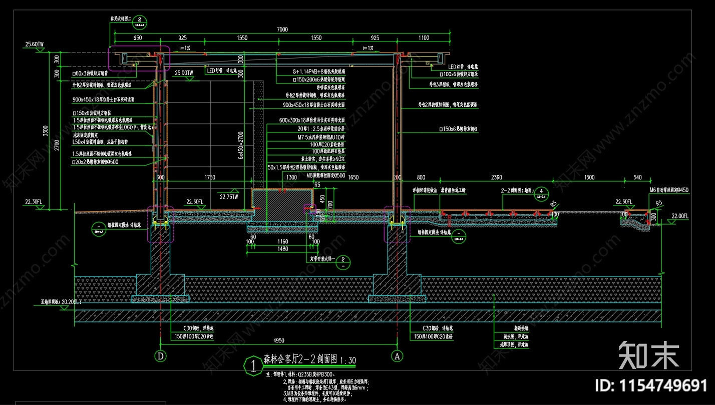The height and width of the screenshot is (405, 715).
Task: Select the 1750 horizontal dimension
Action: click(210, 177)
